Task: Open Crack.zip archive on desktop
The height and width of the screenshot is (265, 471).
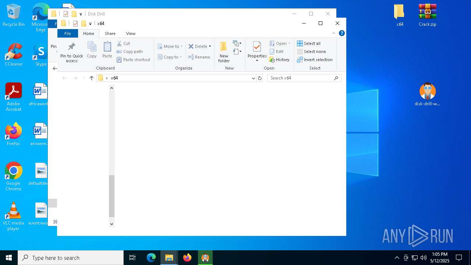Action: [x=427, y=15]
